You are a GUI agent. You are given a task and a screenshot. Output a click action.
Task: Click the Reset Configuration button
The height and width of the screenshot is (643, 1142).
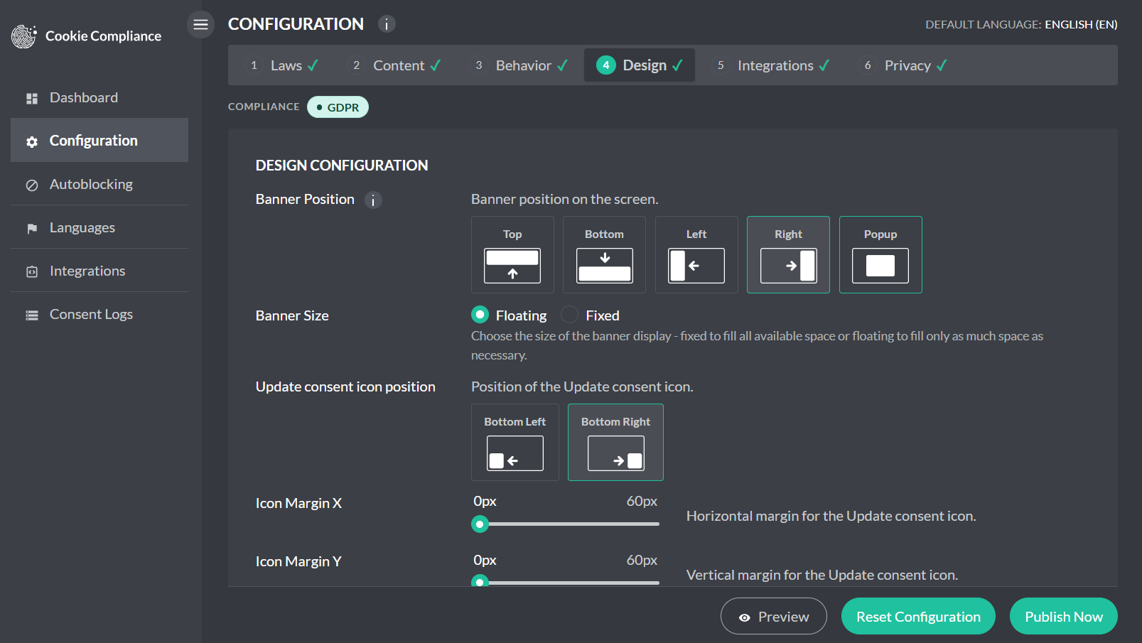[918, 616]
